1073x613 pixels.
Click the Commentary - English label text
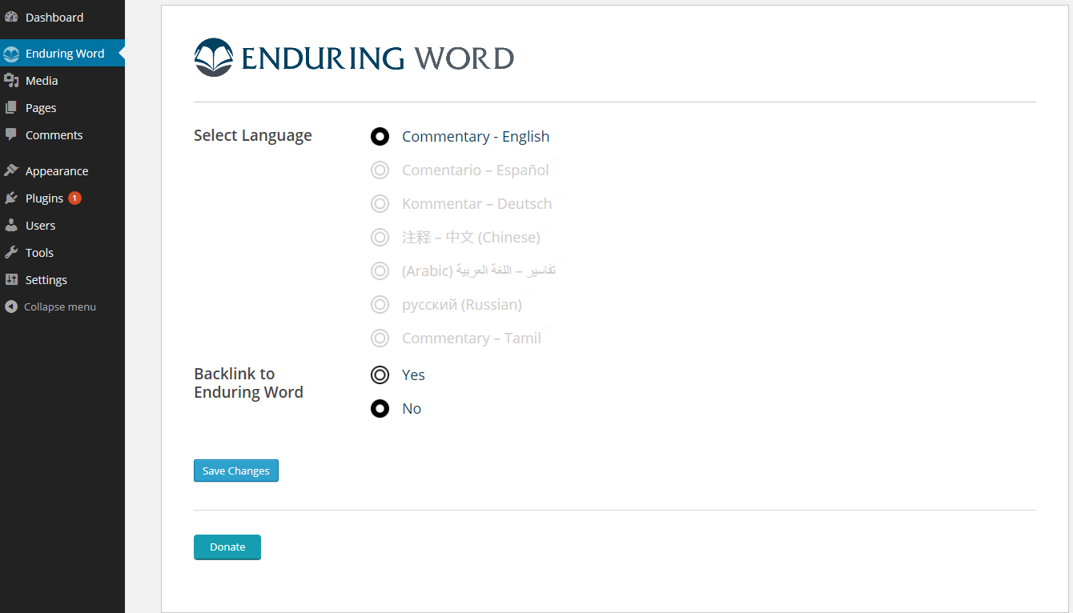point(476,137)
